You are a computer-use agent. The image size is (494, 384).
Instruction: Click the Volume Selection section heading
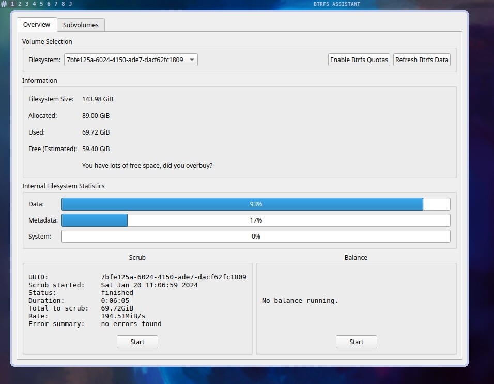47,41
